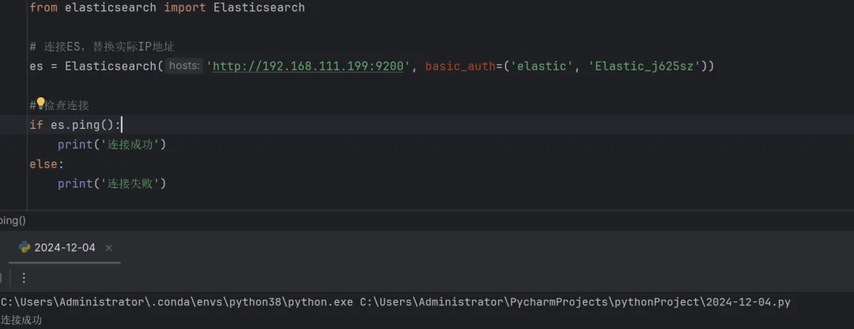Screen dimensions: 854x329
Task: Click the '连接ES' comment line
Action: tap(101, 47)
